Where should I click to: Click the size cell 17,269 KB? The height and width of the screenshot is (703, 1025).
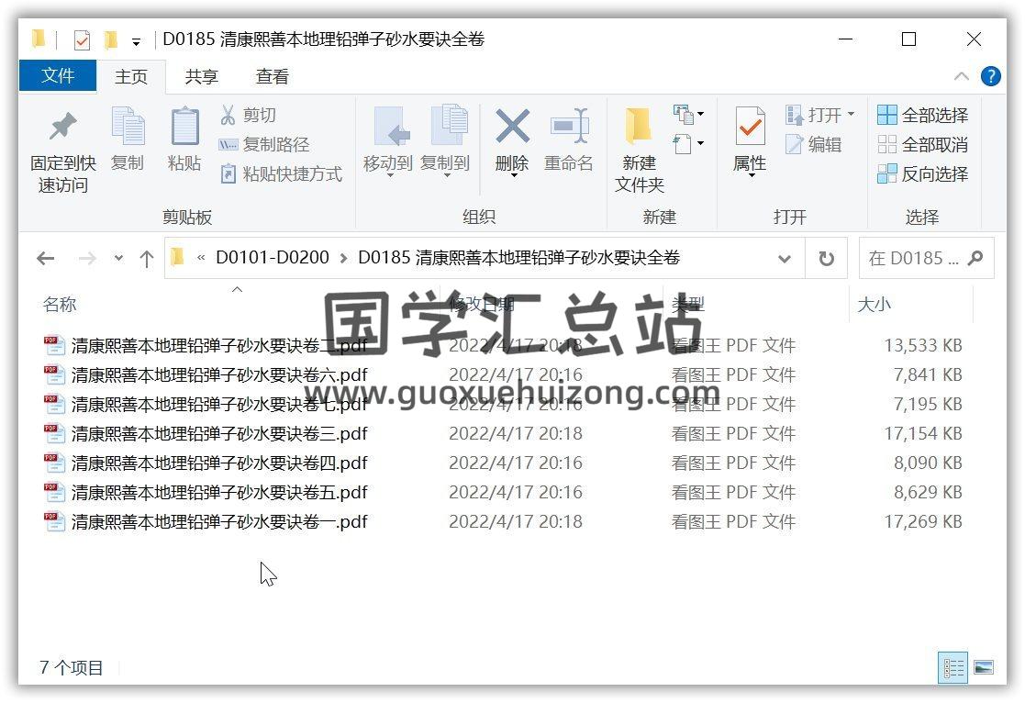tap(923, 522)
